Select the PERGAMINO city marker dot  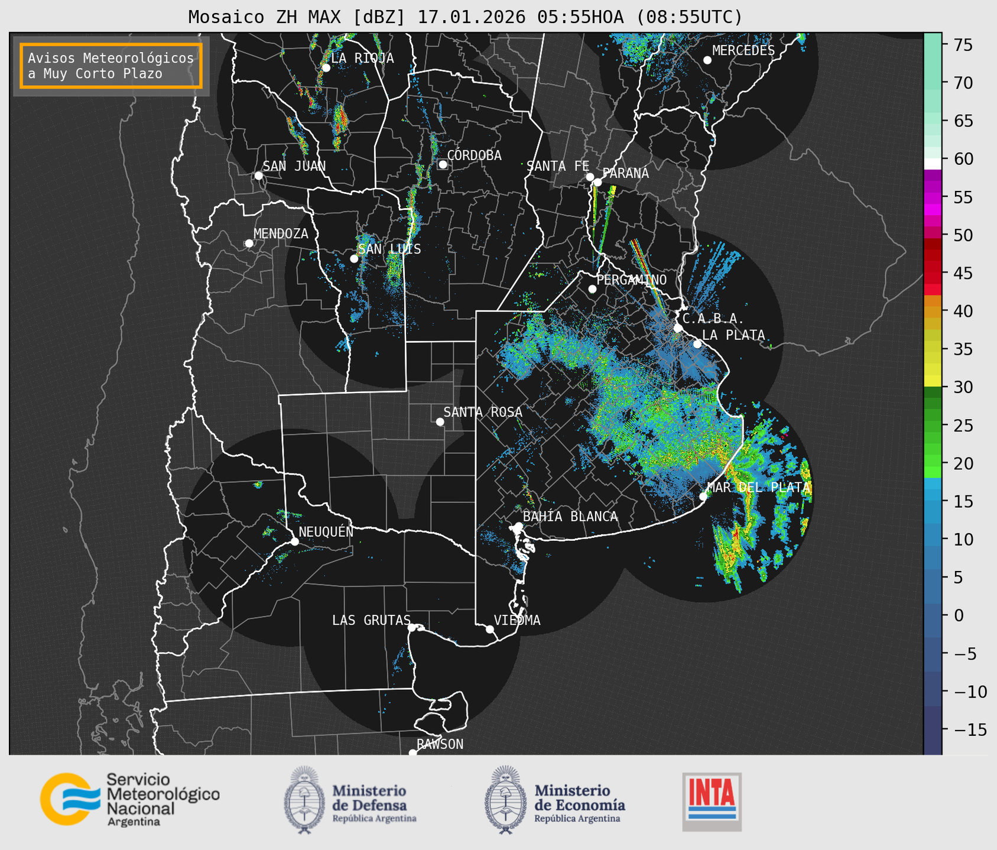click(592, 289)
